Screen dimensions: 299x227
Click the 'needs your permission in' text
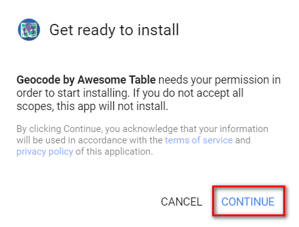220,80
